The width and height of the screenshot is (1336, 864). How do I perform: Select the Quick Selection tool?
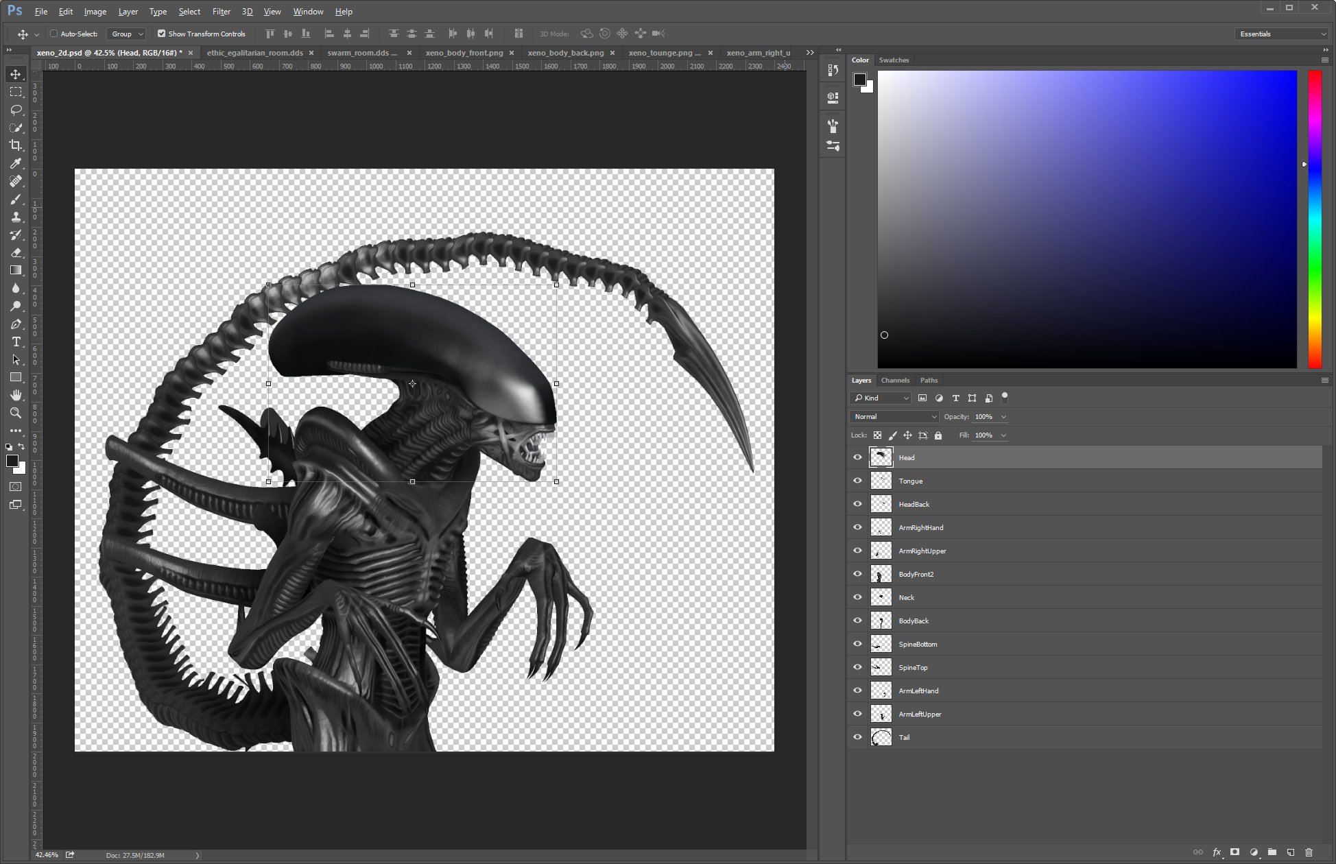(x=16, y=128)
